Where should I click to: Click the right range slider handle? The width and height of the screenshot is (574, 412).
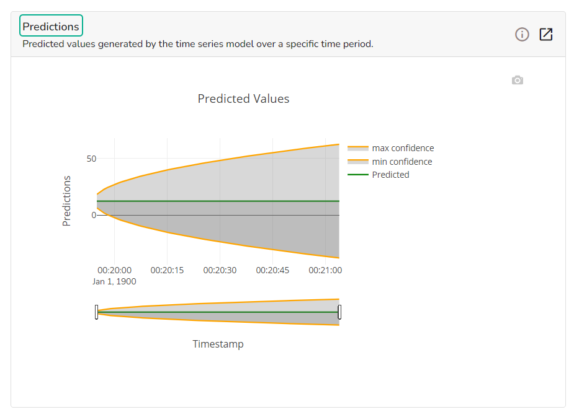pyautogui.click(x=339, y=312)
